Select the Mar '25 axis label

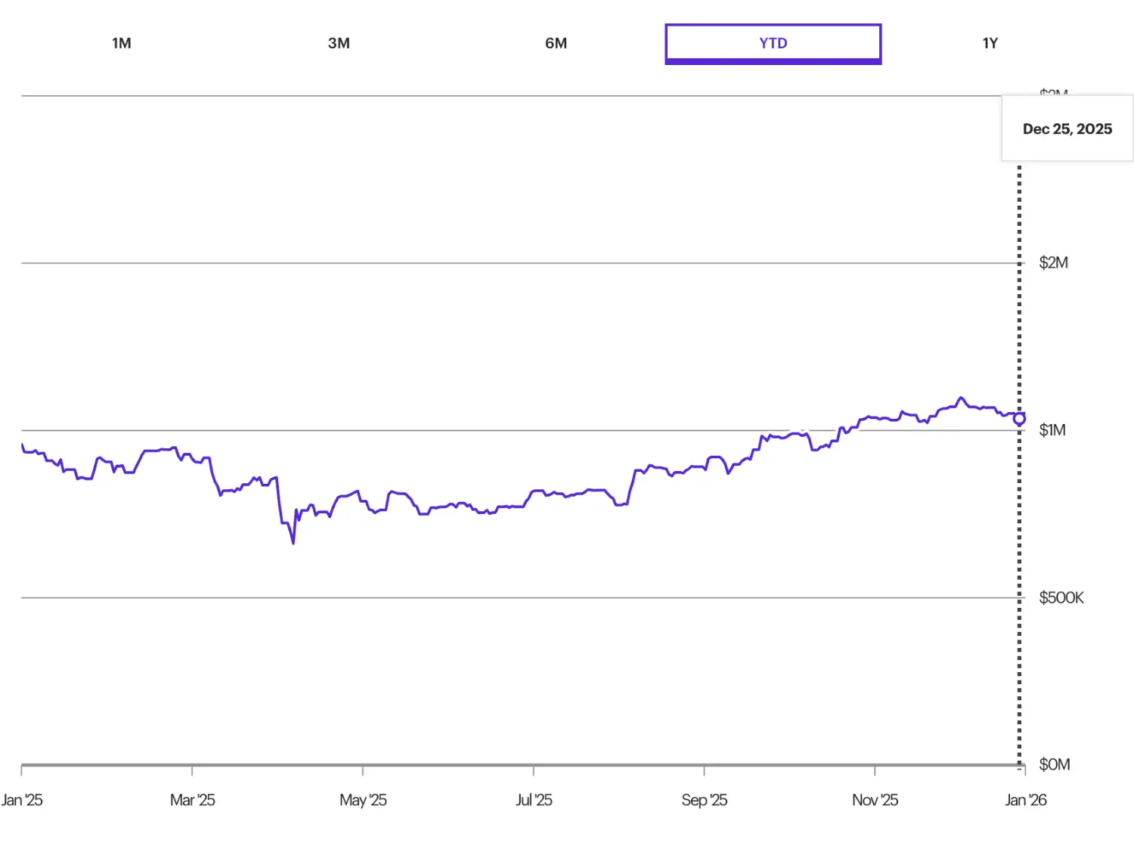click(x=192, y=800)
